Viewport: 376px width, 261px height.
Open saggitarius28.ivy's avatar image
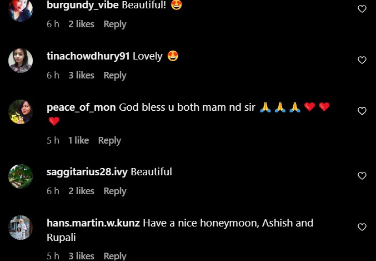coord(21,176)
